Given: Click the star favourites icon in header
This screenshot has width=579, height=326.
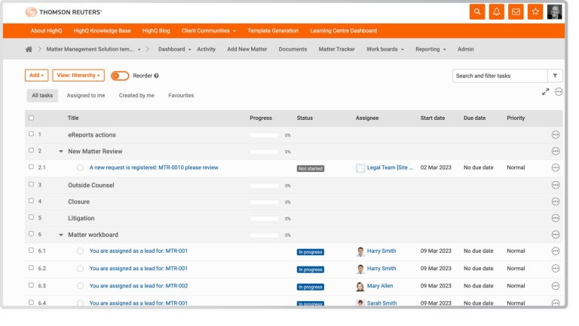Looking at the screenshot, I should point(536,12).
